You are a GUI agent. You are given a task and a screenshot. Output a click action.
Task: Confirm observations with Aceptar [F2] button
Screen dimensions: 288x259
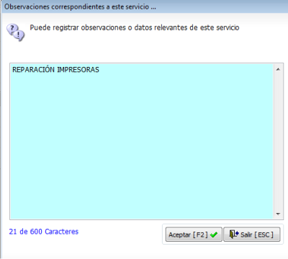pyautogui.click(x=194, y=235)
